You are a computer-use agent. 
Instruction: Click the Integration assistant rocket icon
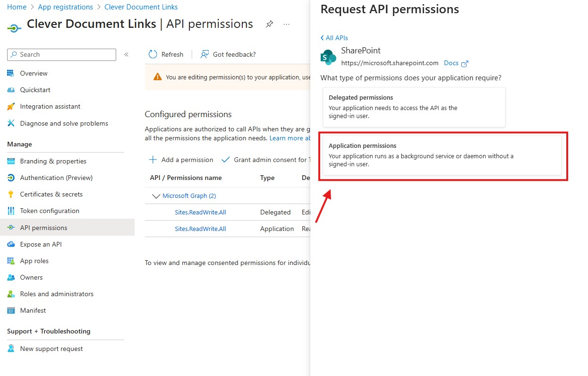11,107
